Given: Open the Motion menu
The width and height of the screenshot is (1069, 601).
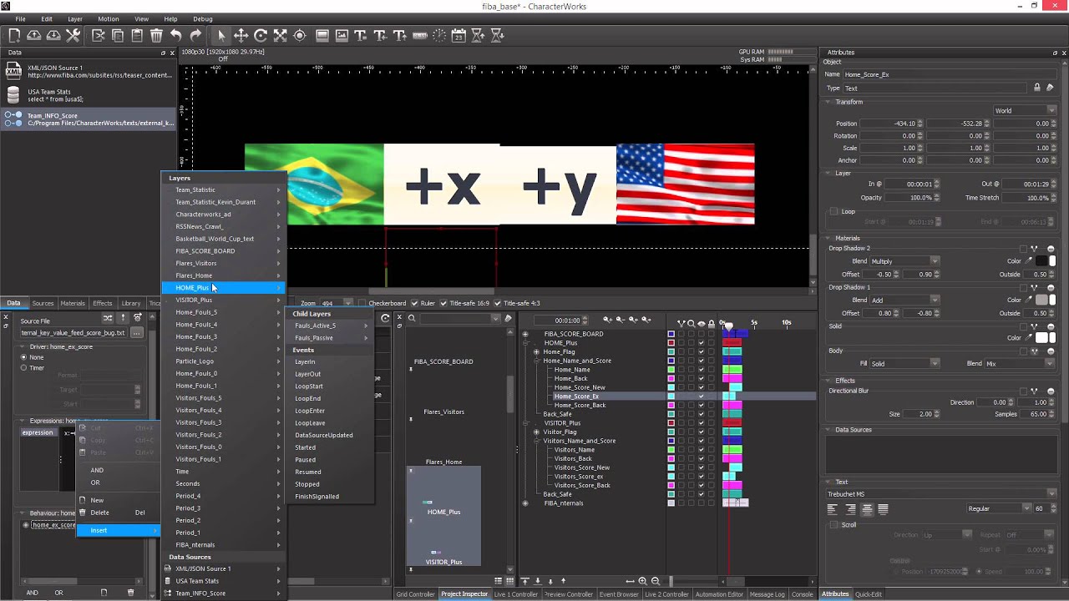Looking at the screenshot, I should click(x=109, y=19).
